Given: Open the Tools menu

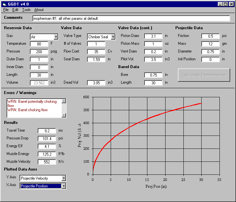Looking at the screenshot, I should 26,10.
